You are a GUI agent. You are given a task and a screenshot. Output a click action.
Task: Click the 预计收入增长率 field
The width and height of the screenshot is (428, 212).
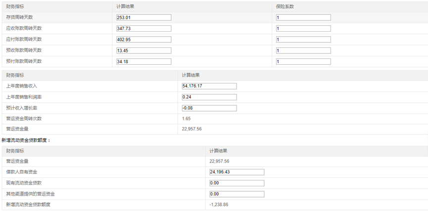pos(209,108)
